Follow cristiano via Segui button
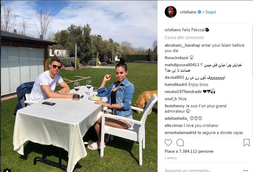253x172 pixels. click(210, 12)
